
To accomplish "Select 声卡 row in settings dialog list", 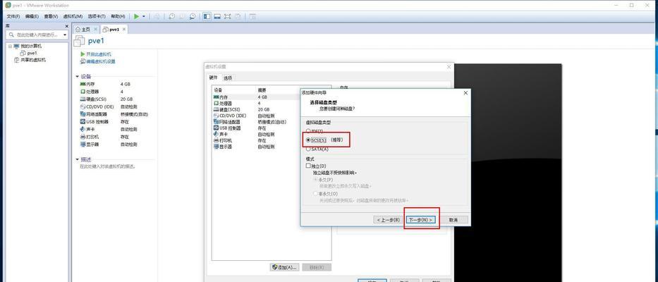I will coord(256,134).
